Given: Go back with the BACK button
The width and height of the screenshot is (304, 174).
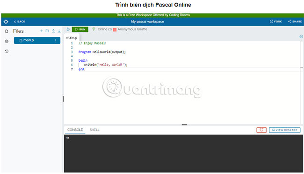Looking at the screenshot, I should (19, 22).
